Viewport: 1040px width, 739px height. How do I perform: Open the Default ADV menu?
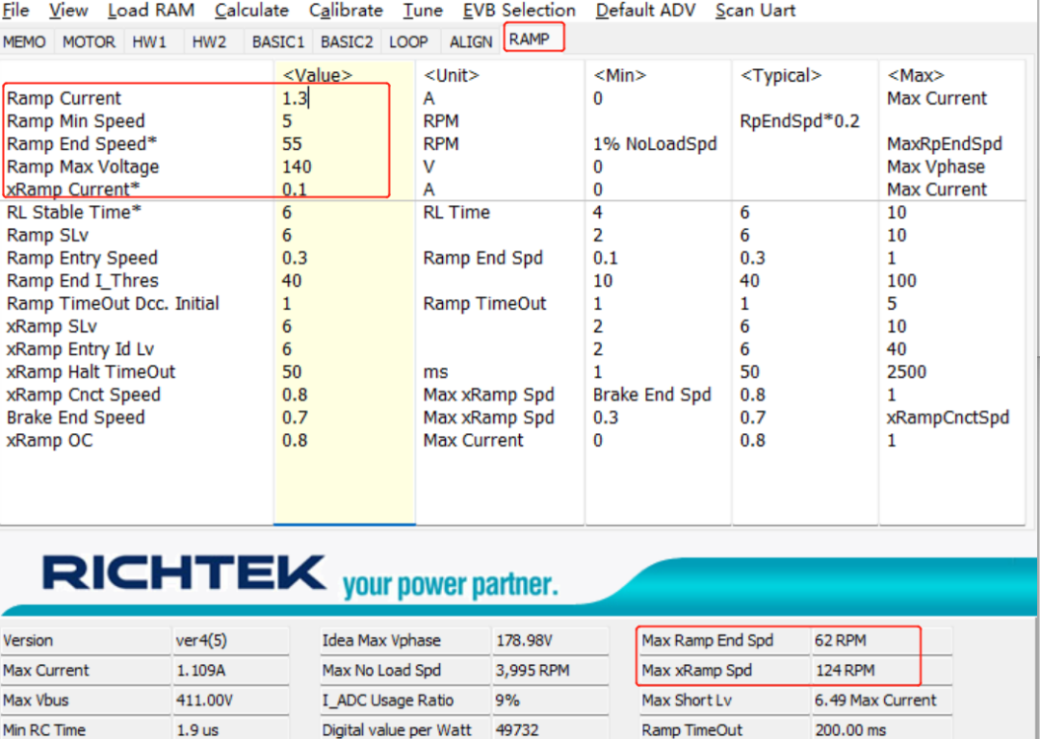645,11
